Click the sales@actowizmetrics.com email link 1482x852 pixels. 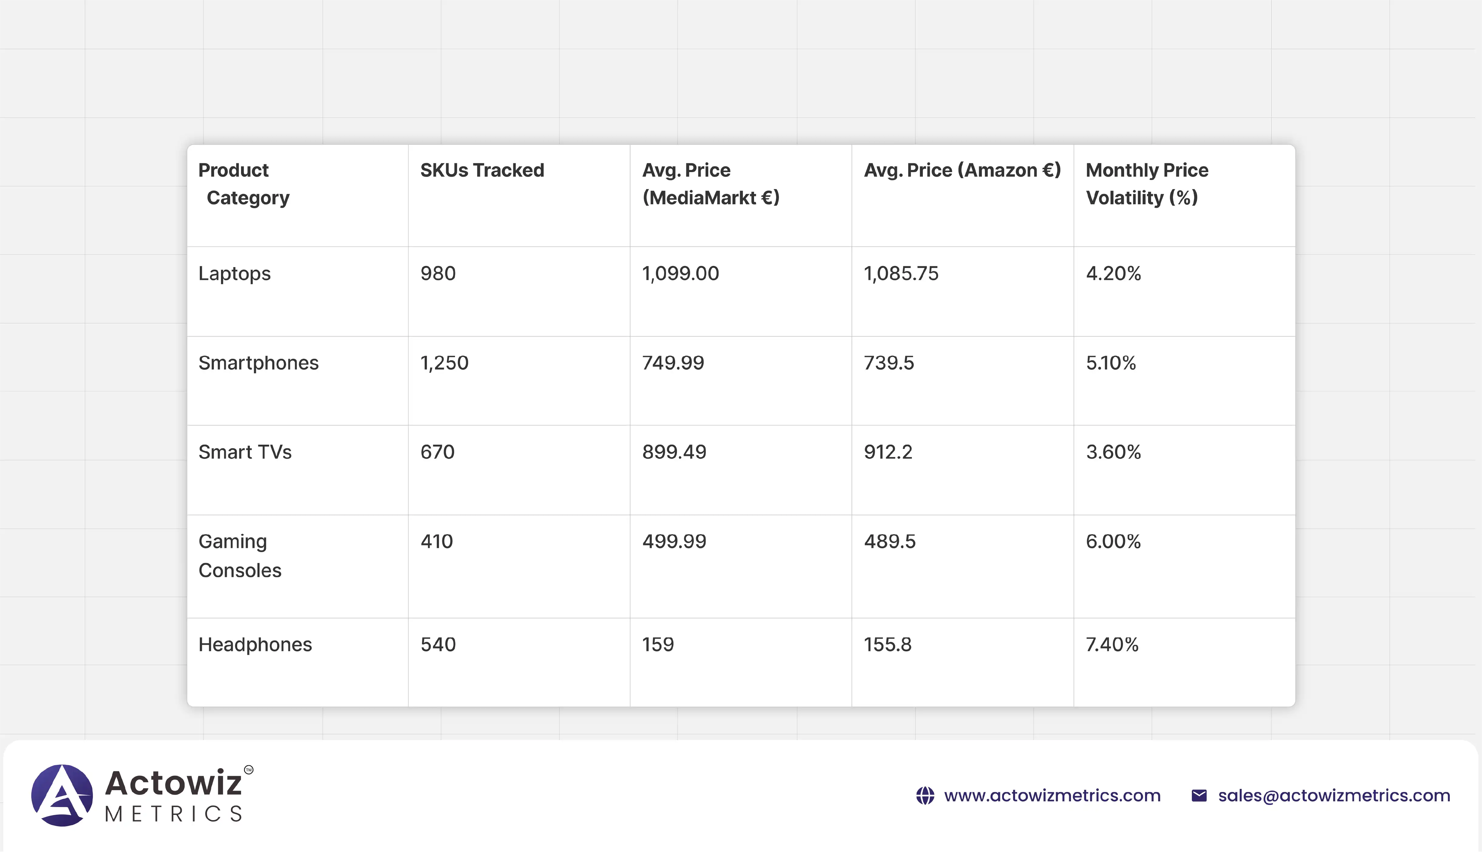(1334, 796)
